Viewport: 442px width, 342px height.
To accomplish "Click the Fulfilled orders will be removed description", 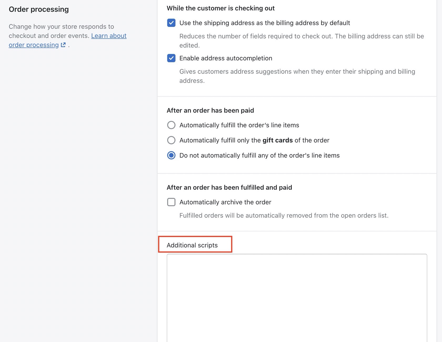I will [284, 216].
